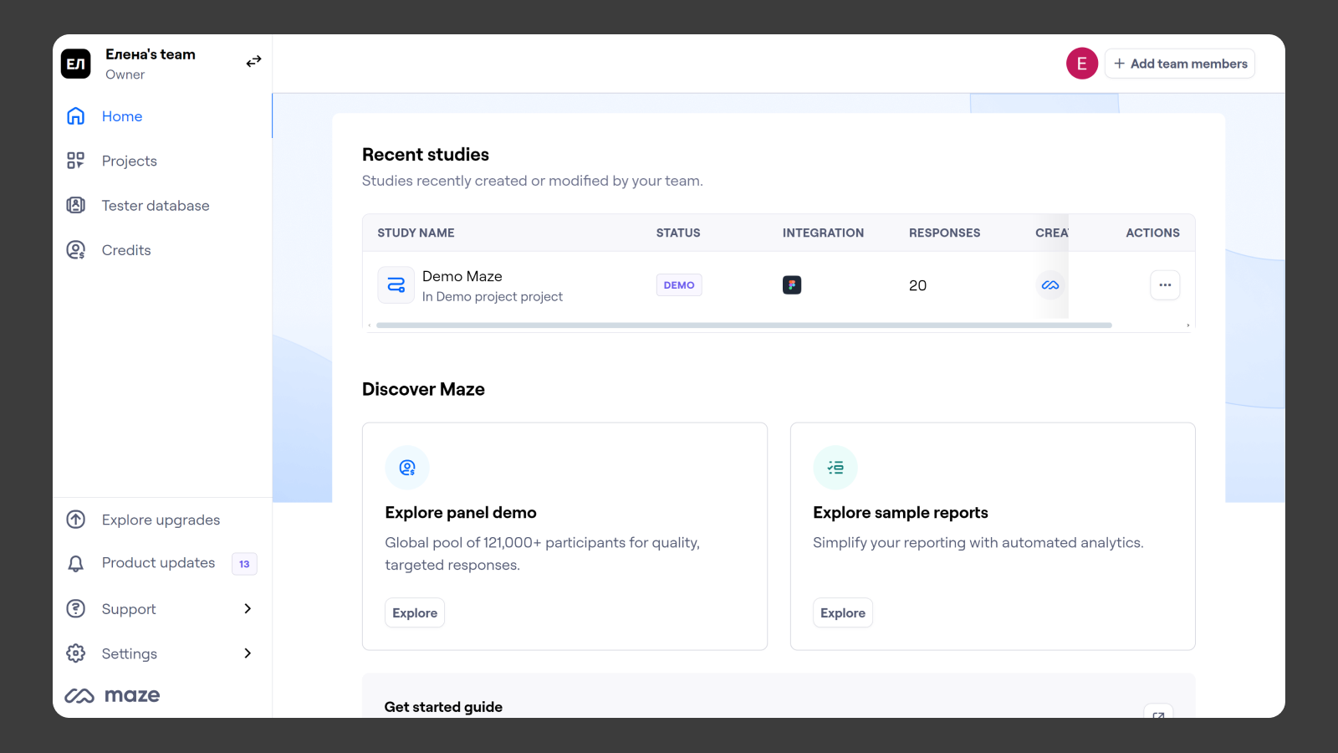Open the actions menu for Demo Maze study
Screen dimensions: 1338x753
(x=1165, y=284)
